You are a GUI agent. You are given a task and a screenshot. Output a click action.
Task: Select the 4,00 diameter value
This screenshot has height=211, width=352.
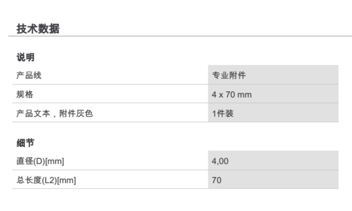(x=221, y=161)
